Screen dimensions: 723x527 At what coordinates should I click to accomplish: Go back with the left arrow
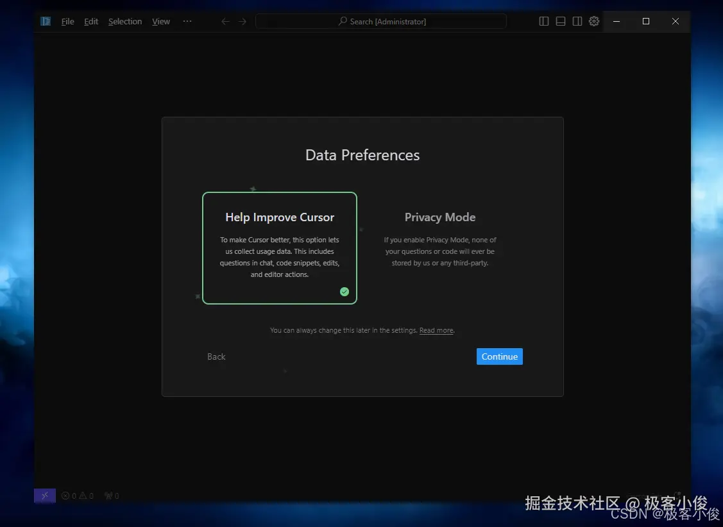[225, 21]
